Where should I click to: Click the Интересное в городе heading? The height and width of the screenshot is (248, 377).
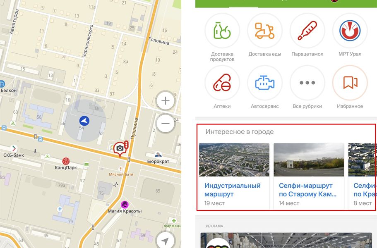click(x=240, y=131)
